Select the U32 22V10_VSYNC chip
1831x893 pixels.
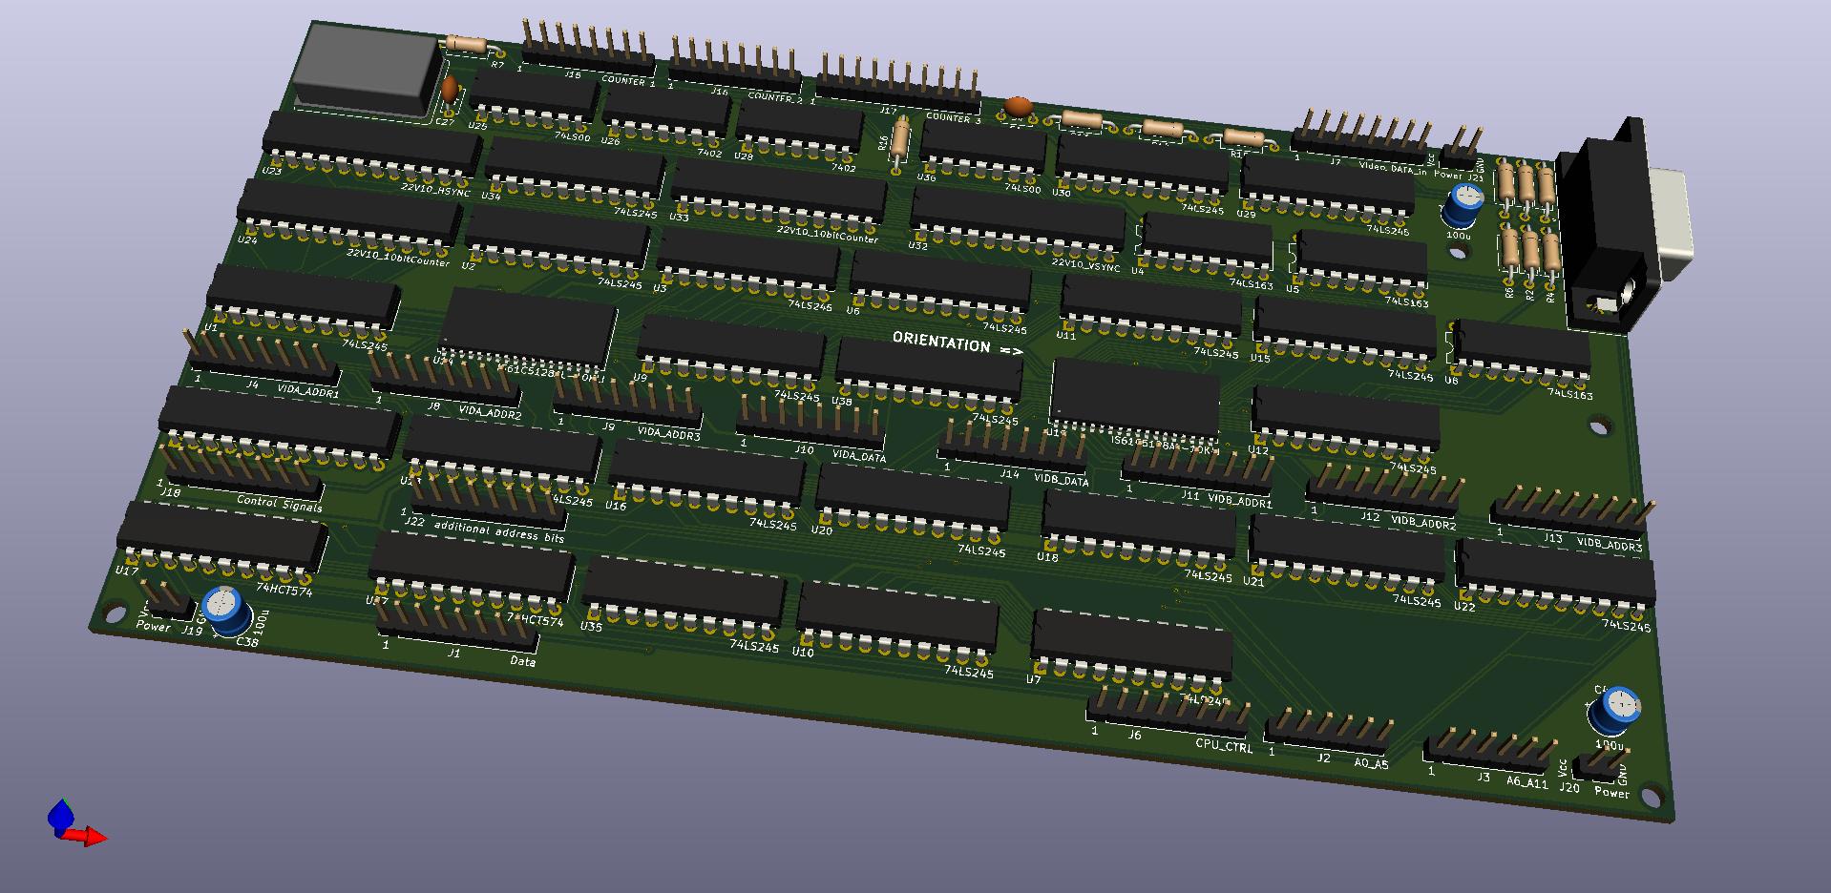pos(1017,222)
